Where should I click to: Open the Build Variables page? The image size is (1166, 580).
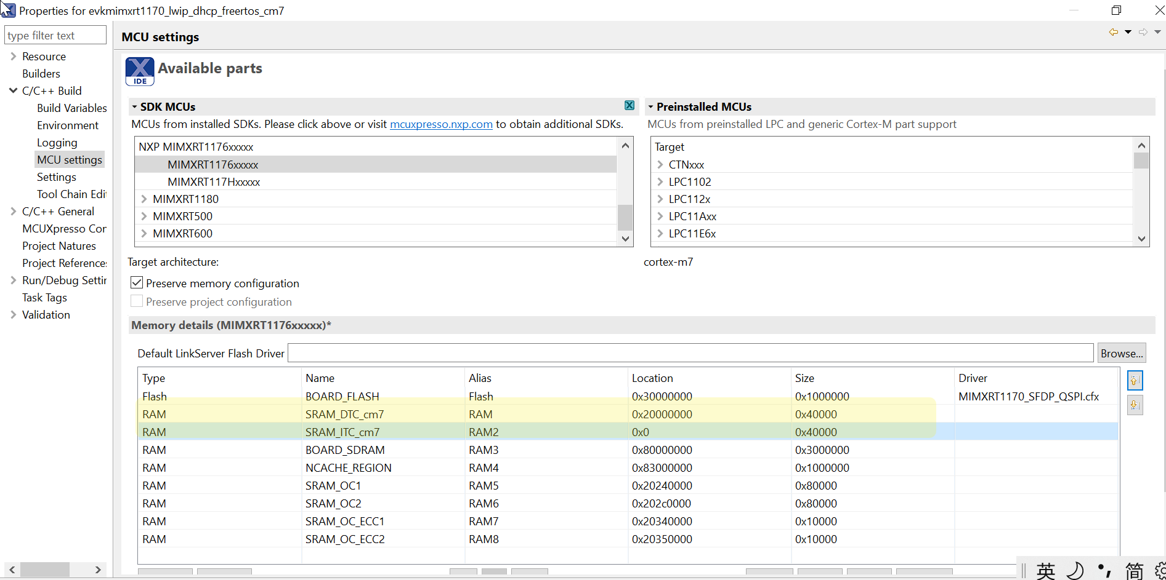[x=71, y=108]
